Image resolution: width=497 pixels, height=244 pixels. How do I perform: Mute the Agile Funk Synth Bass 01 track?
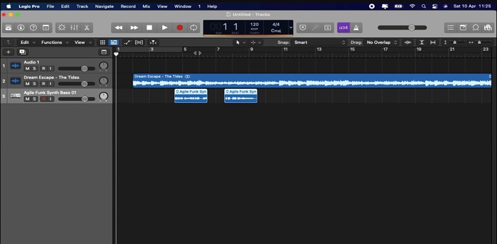(27, 99)
